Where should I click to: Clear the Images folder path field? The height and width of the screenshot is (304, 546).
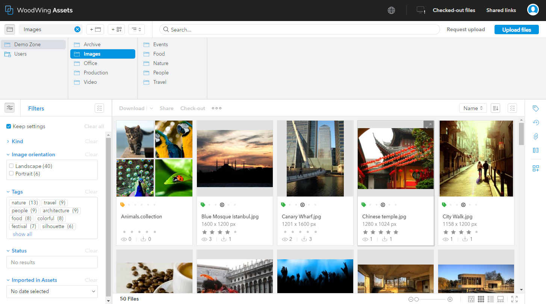(x=77, y=29)
